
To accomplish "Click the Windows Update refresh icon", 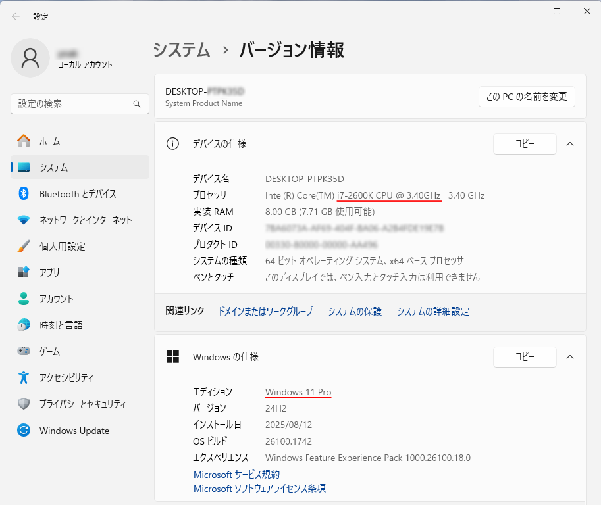I will pyautogui.click(x=24, y=431).
